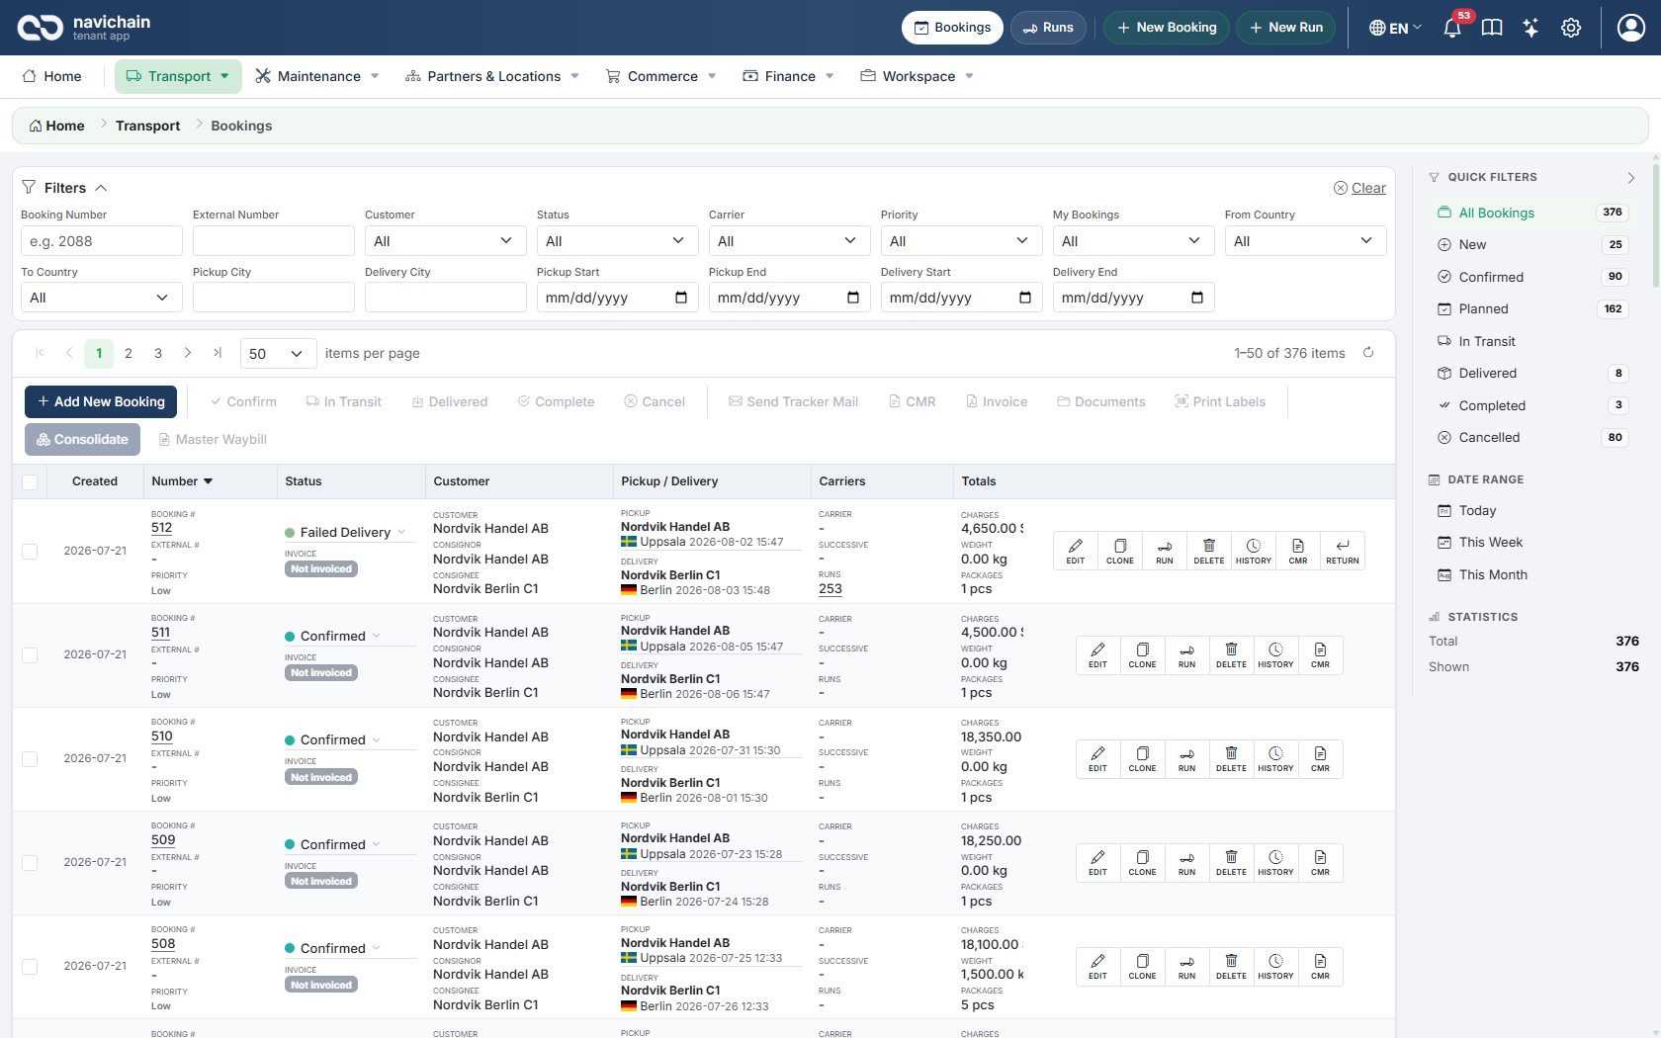Open the settings gear icon
1661x1038 pixels.
pos(1571,28)
